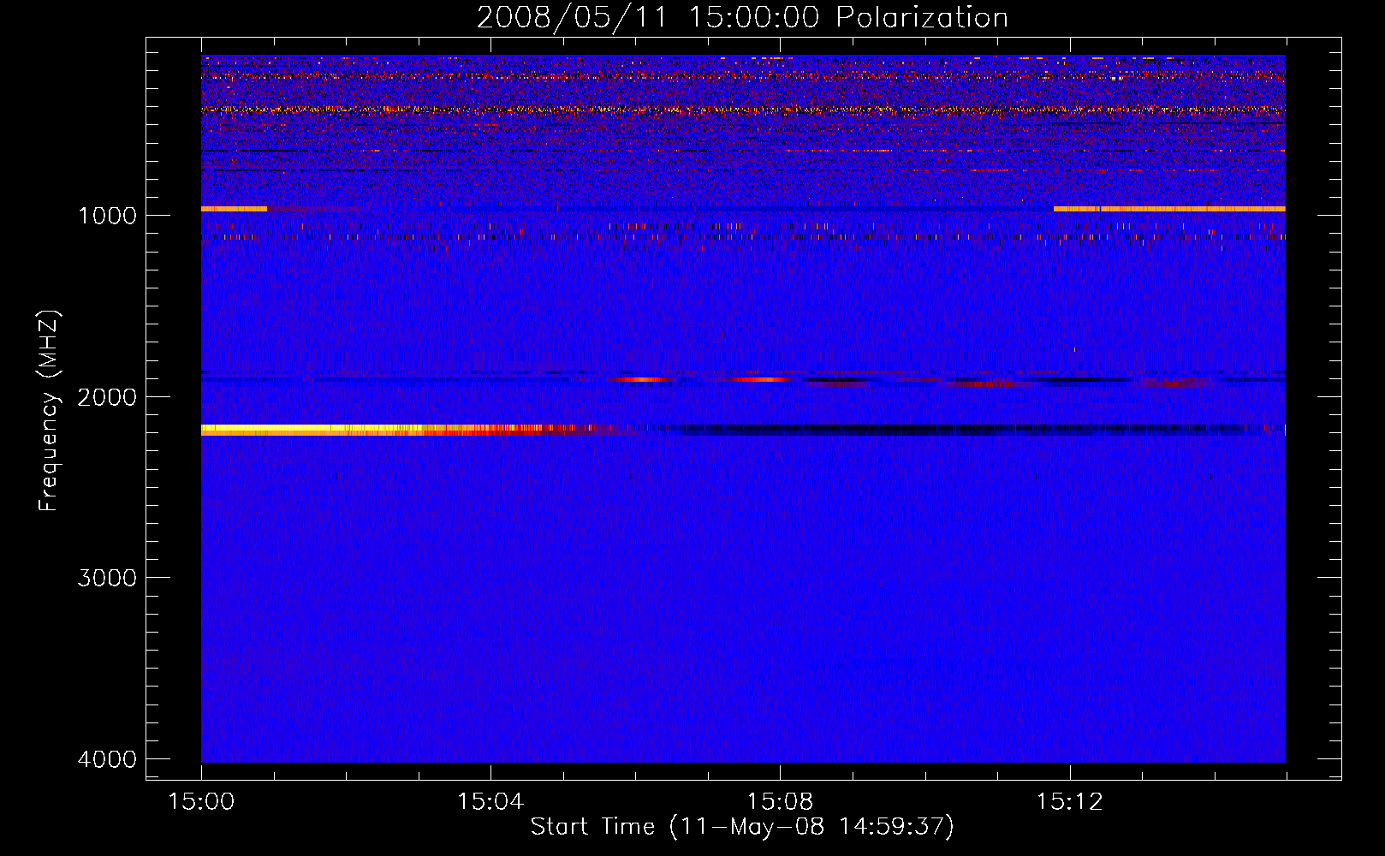
Task: Click the 1000 frequency tick label
Action: (107, 216)
